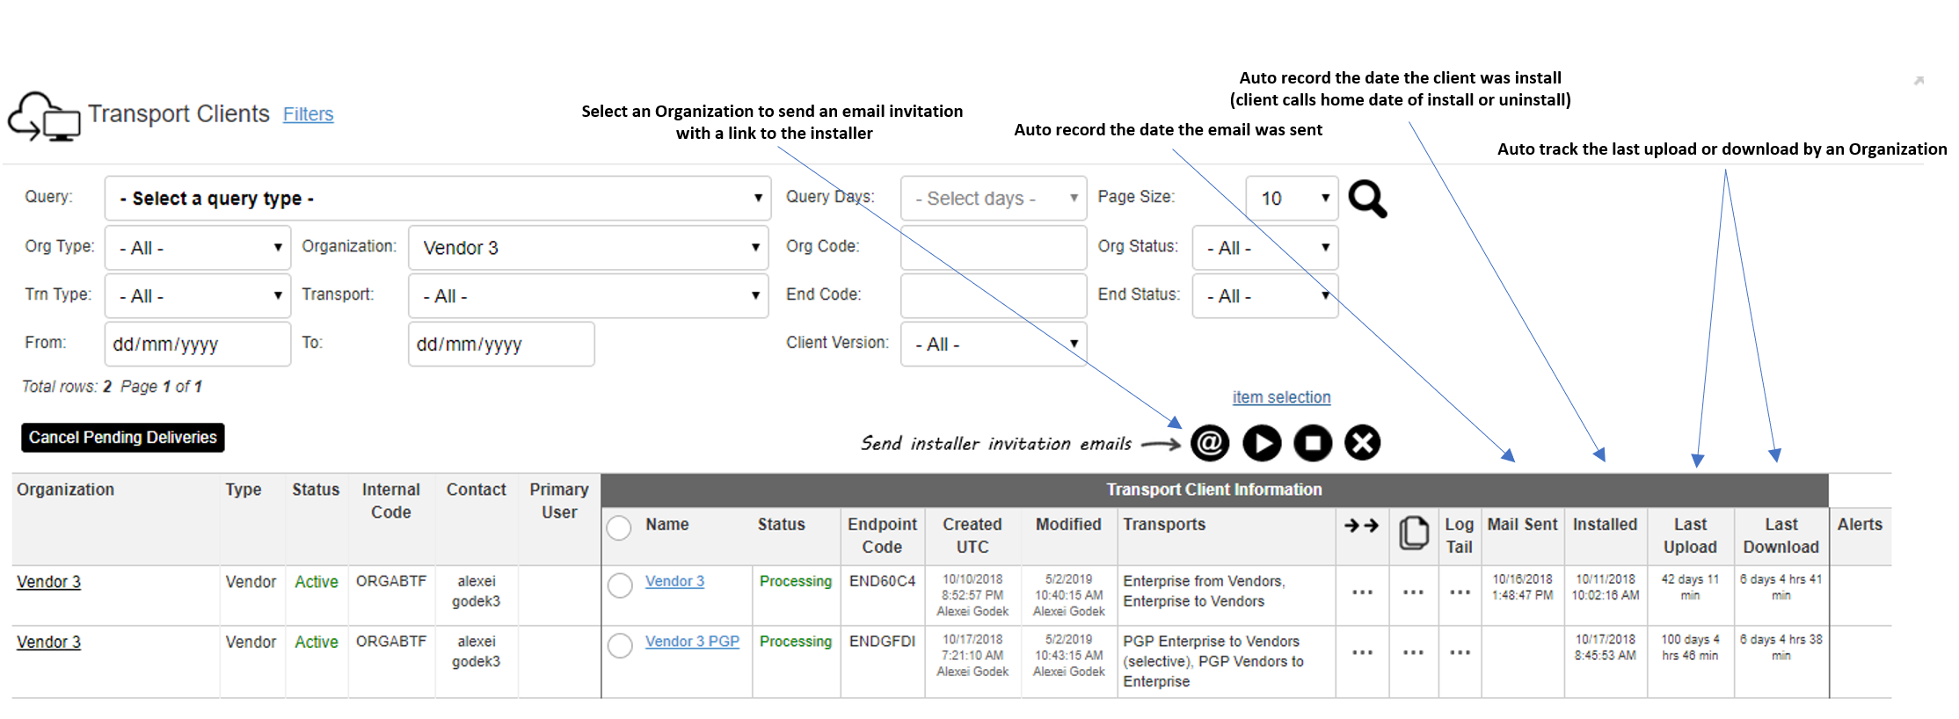The image size is (1959, 719).
Task: Click the magnifying glass search icon
Action: click(x=1367, y=200)
